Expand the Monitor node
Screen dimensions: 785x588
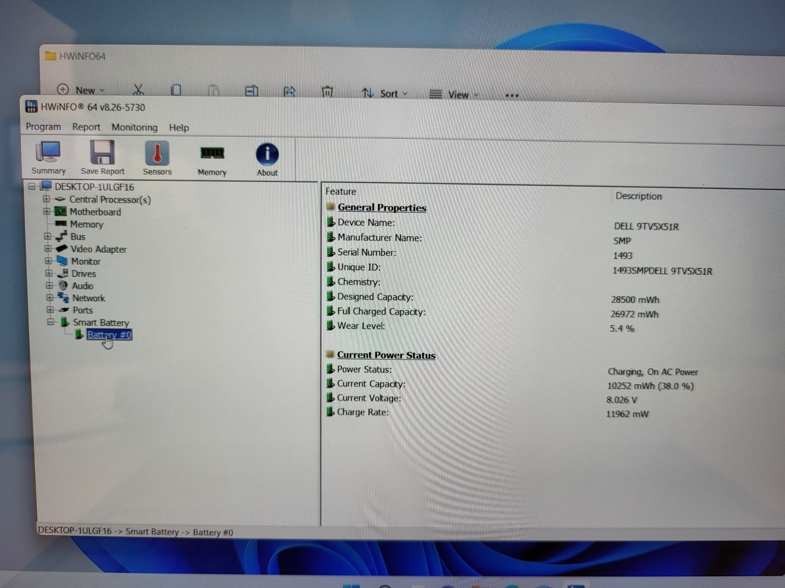coord(49,261)
